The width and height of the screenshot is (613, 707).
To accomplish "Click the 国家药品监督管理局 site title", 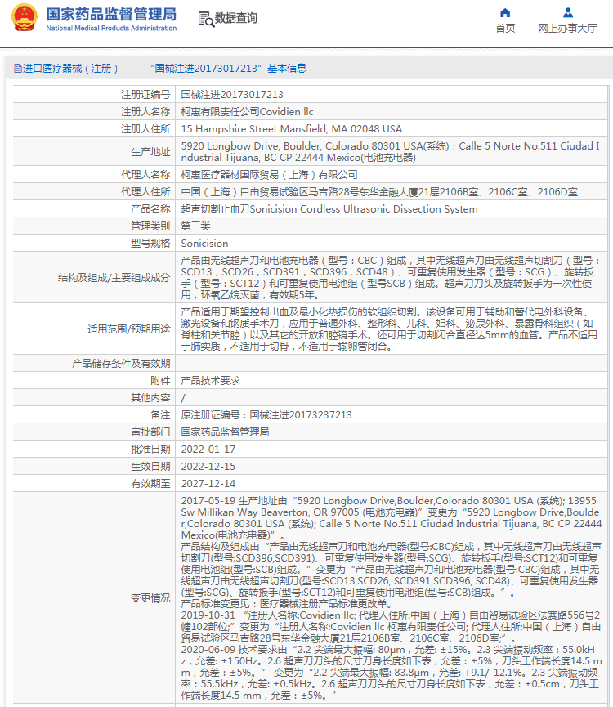I will (111, 13).
